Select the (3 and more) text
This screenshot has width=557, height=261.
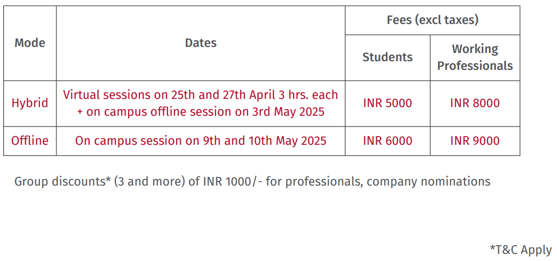click(149, 181)
